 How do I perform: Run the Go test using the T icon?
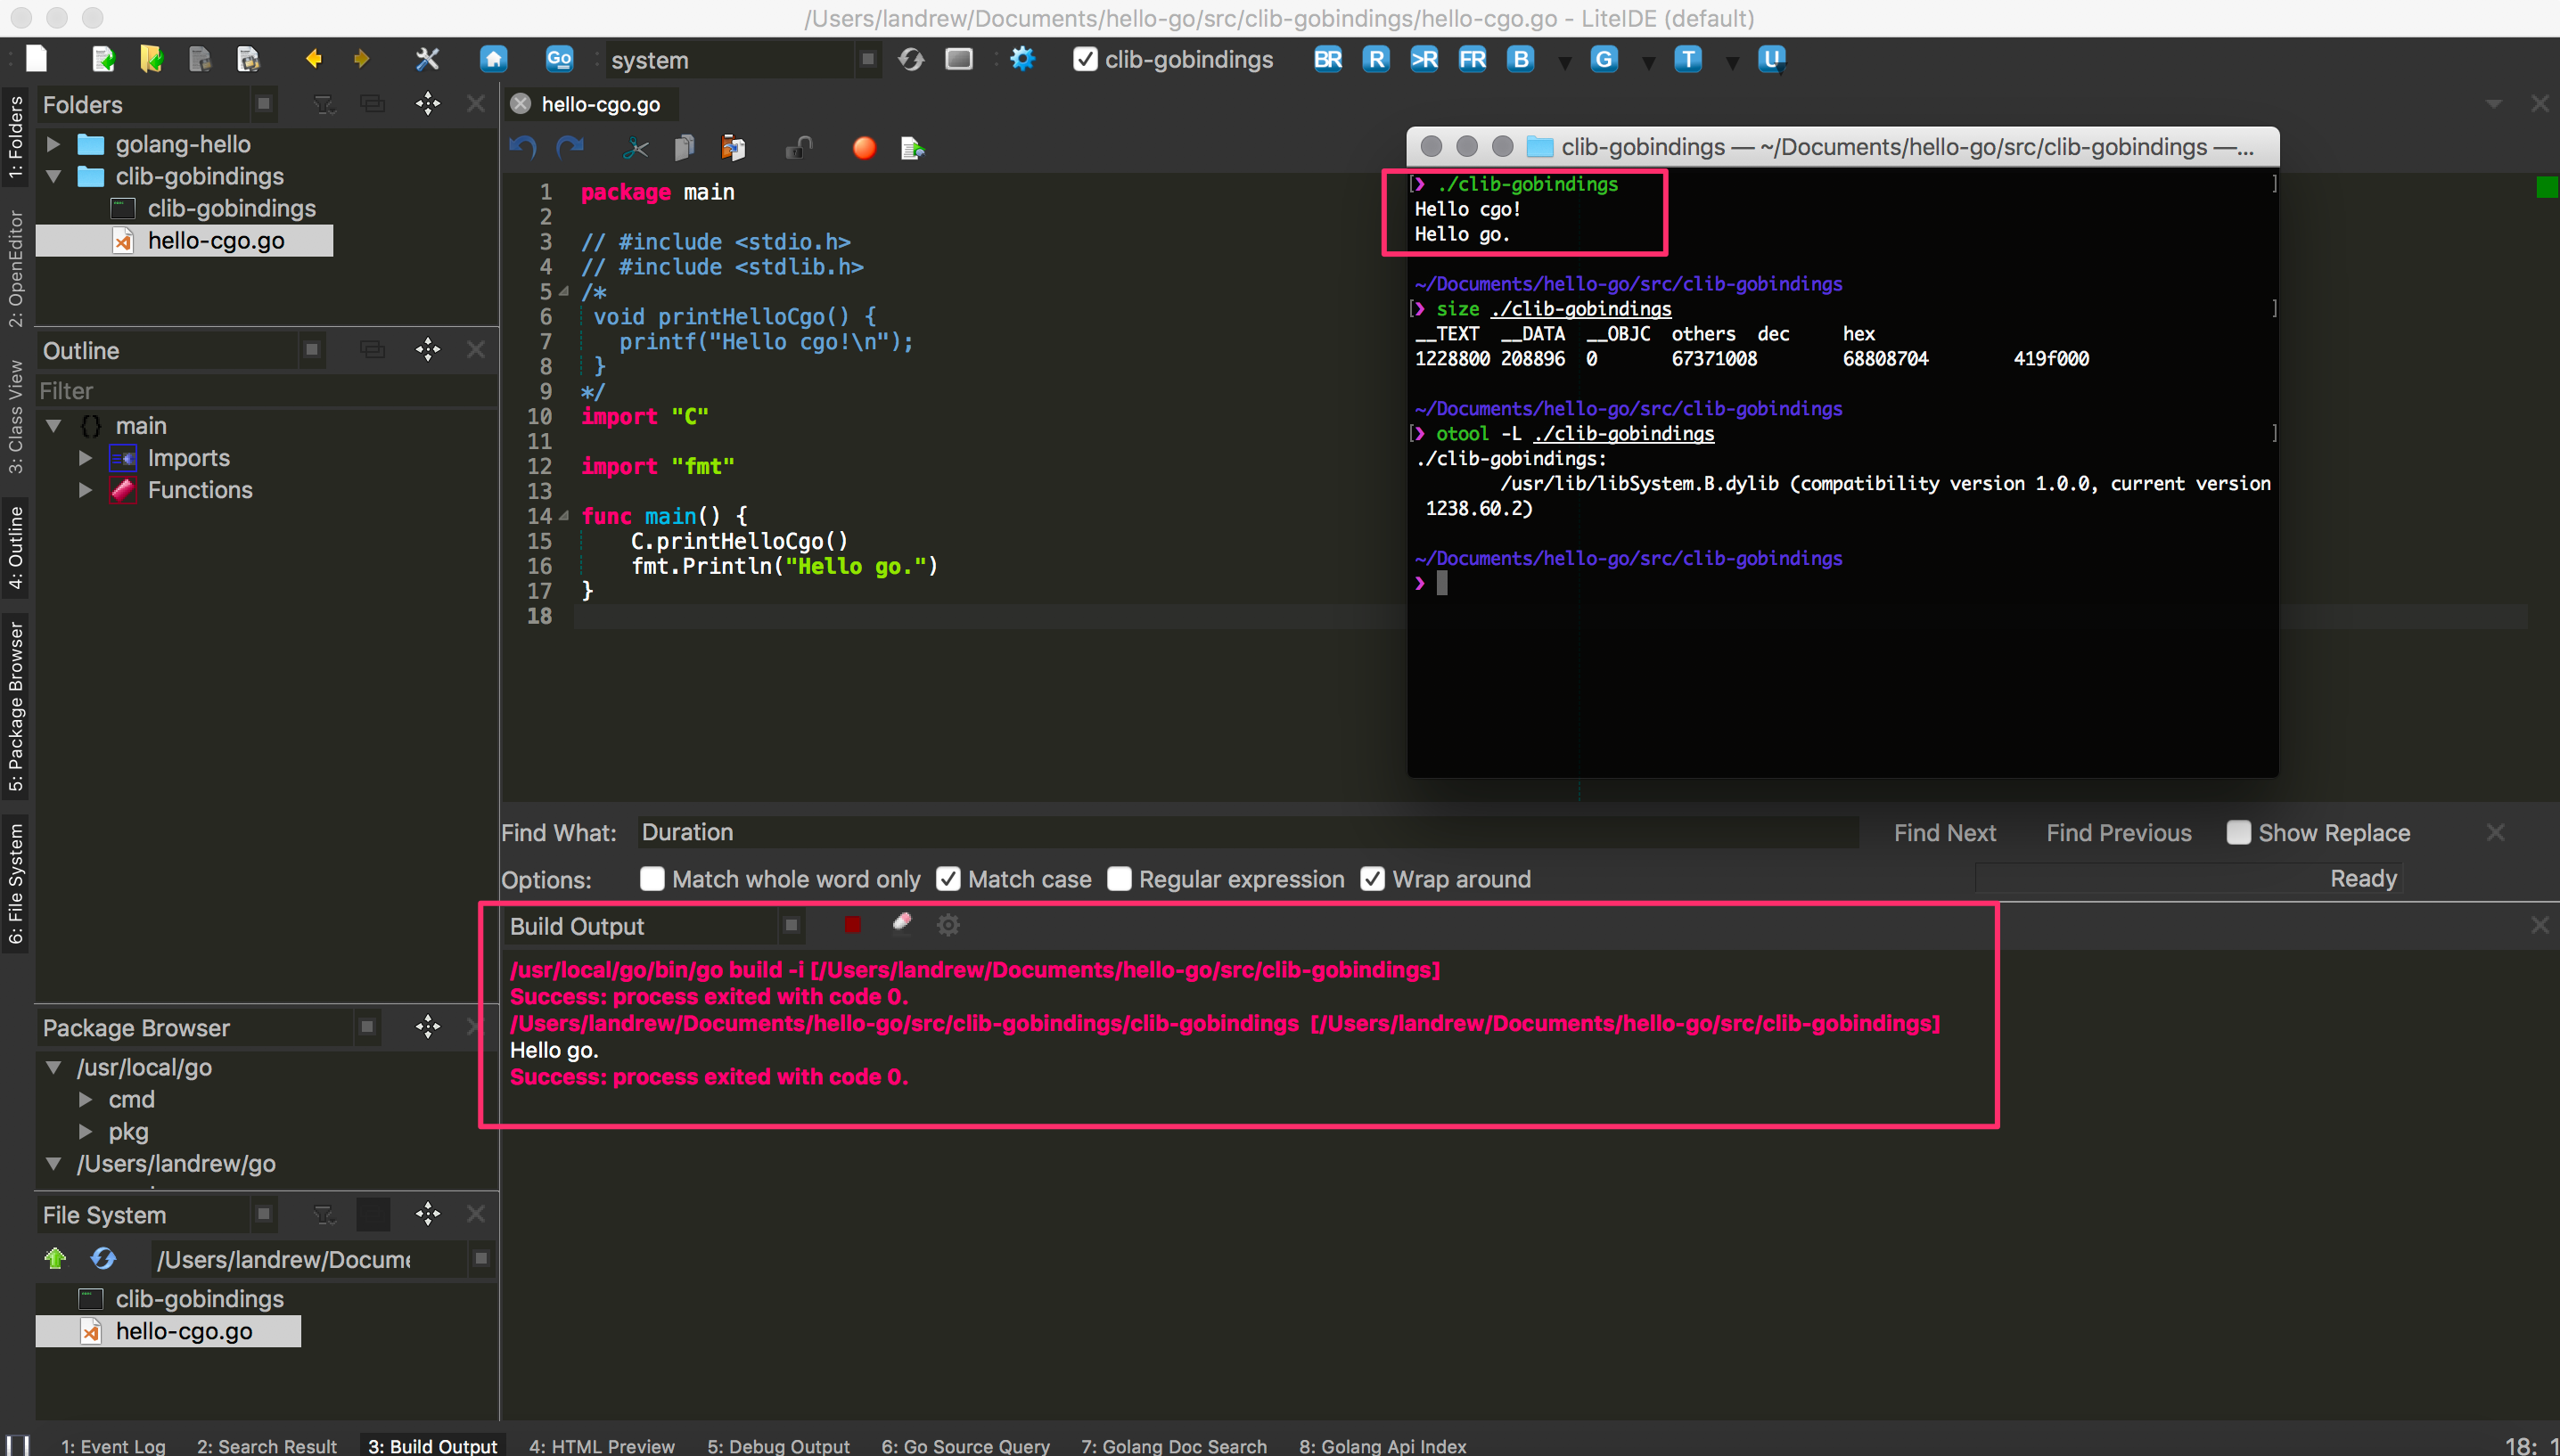tap(1687, 59)
